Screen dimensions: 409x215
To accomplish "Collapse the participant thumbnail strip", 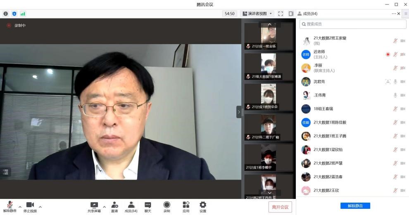I will pyautogui.click(x=239, y=112).
